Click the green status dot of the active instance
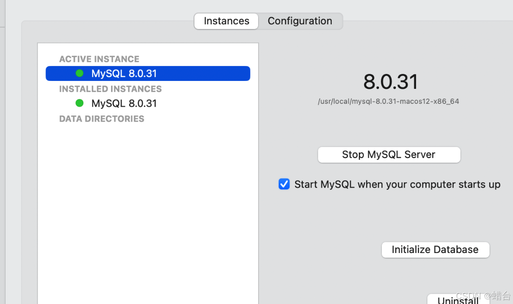Viewport: 513px width, 304px height. pos(80,73)
